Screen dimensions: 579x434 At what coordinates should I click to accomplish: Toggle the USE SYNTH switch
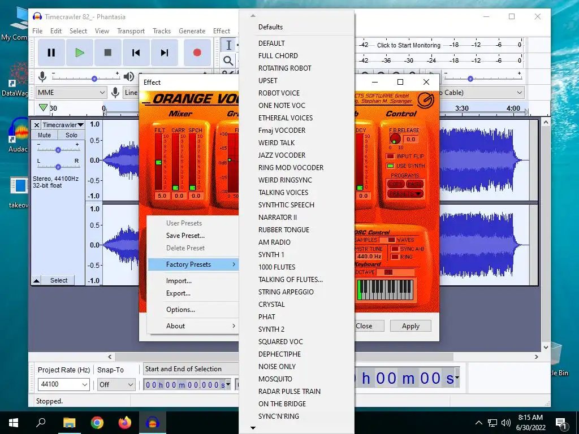(x=390, y=166)
